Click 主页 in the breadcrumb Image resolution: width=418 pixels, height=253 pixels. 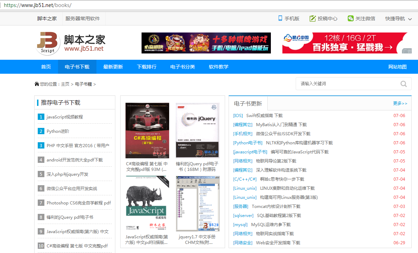pyautogui.click(x=65, y=84)
